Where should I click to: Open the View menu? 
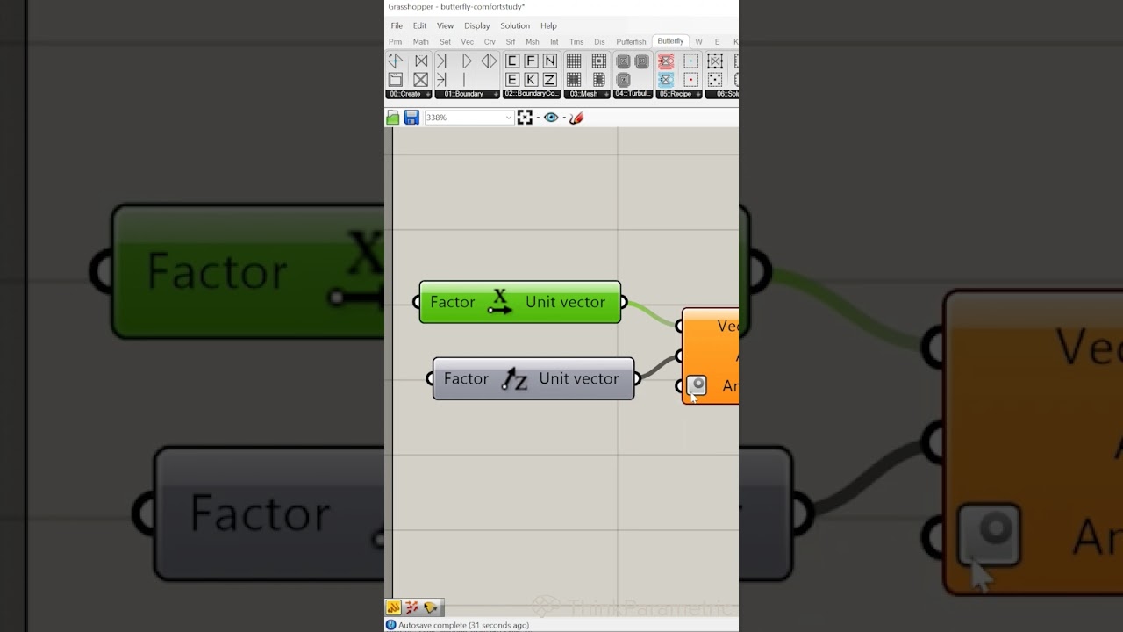point(445,25)
